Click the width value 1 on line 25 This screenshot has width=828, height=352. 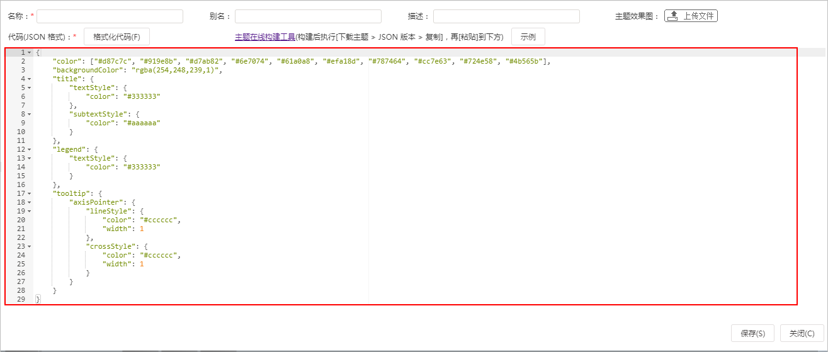point(142,264)
